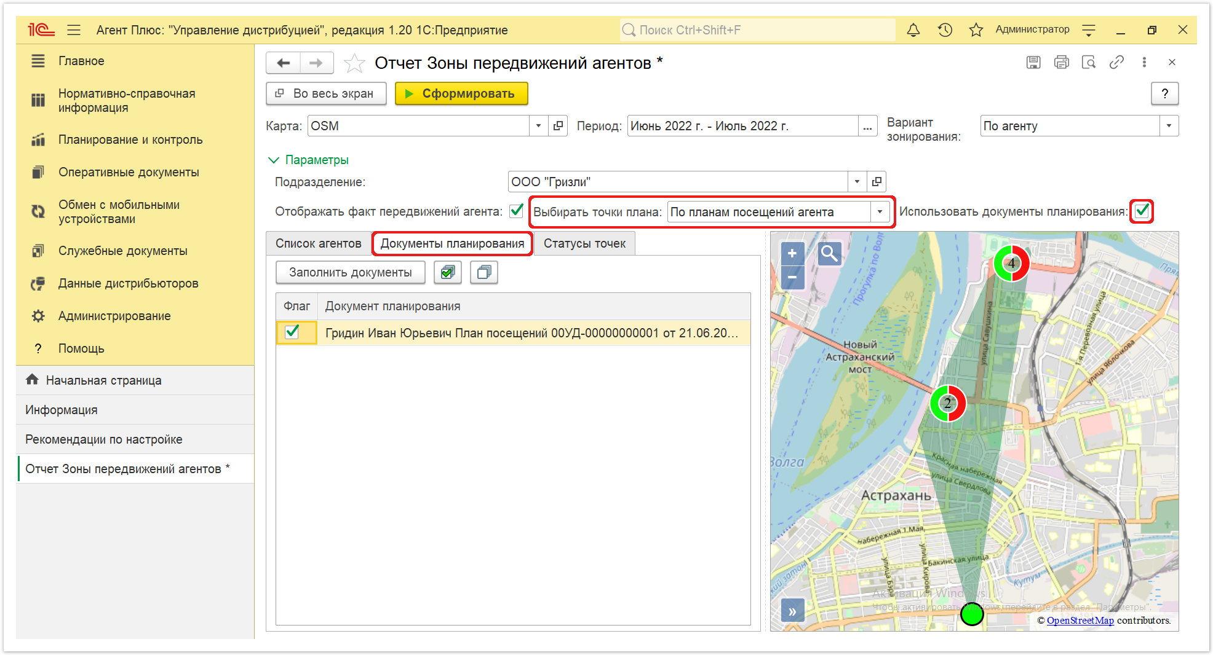Copy link with the chain icon
The image size is (1213, 655).
point(1116,62)
